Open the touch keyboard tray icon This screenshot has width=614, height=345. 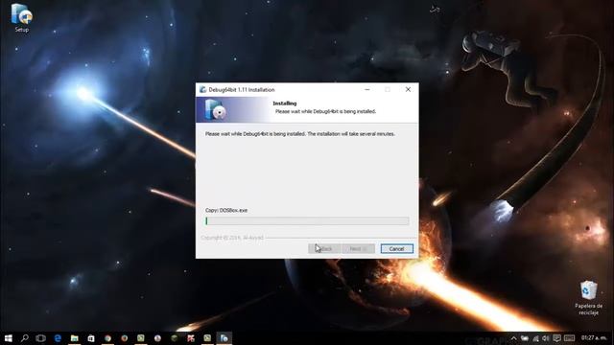point(570,338)
